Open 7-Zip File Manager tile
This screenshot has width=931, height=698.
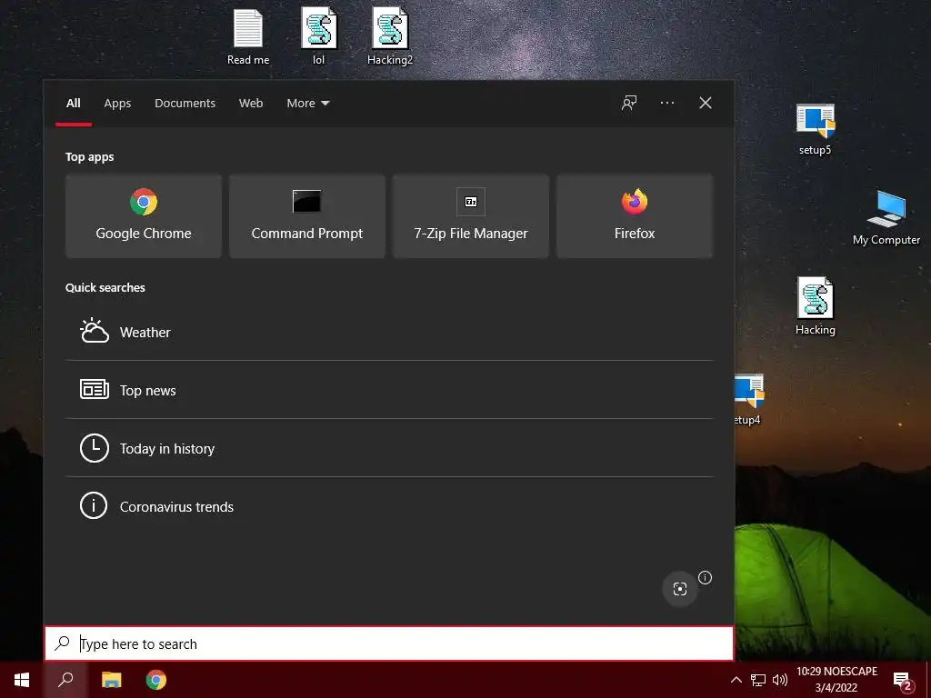click(471, 216)
